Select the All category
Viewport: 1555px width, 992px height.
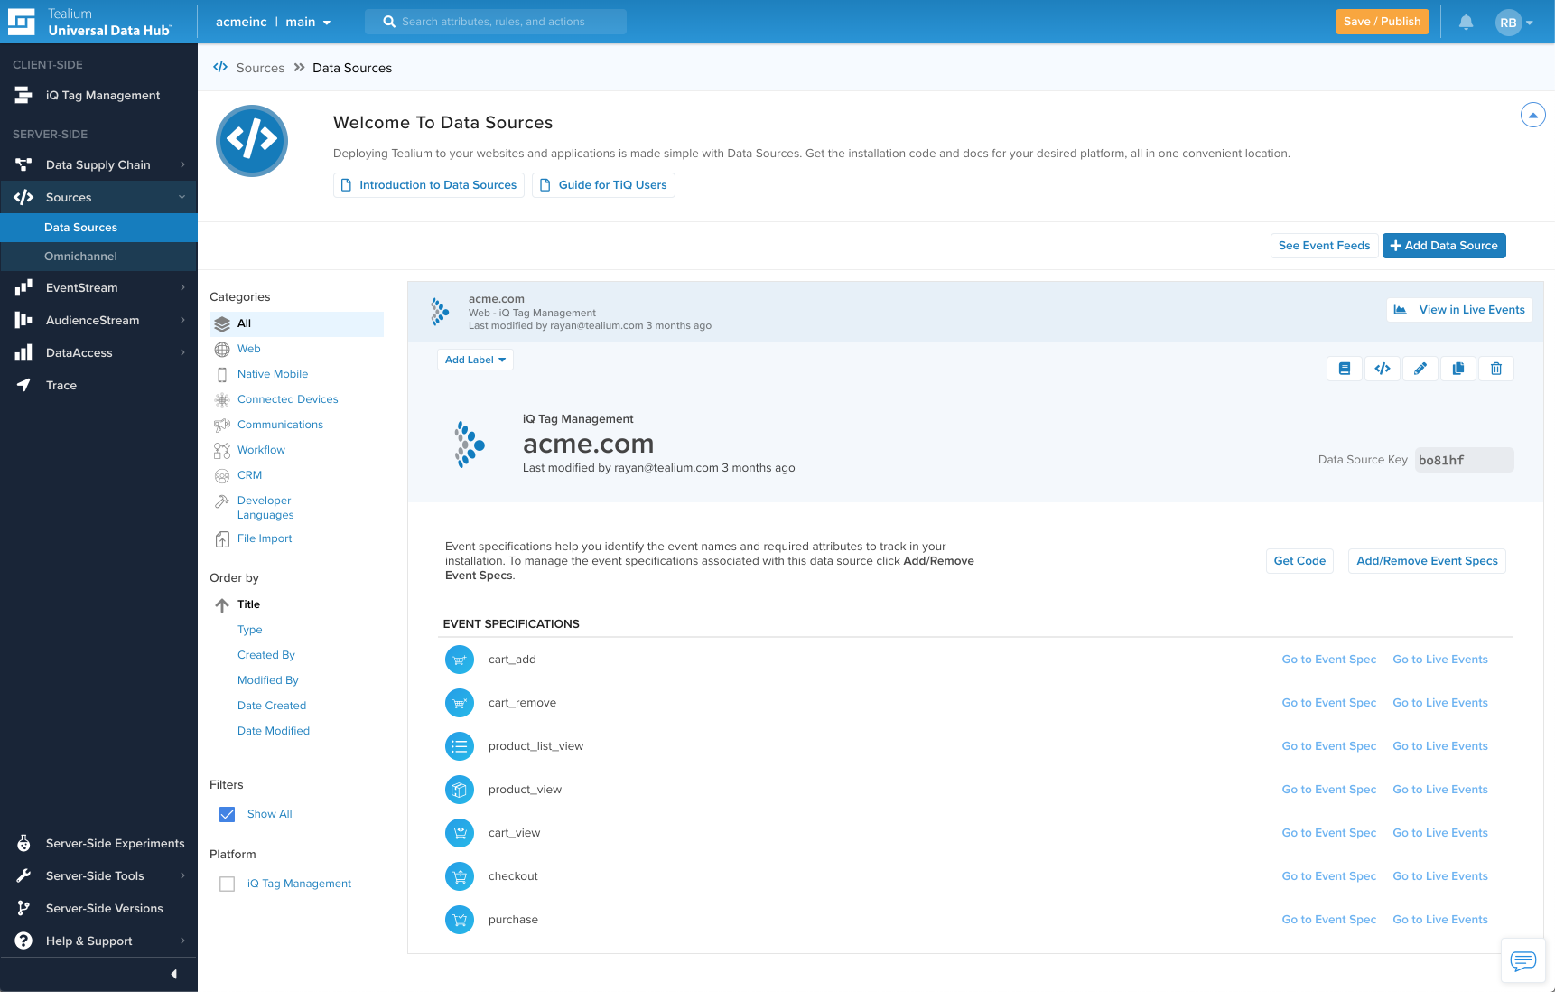296,323
